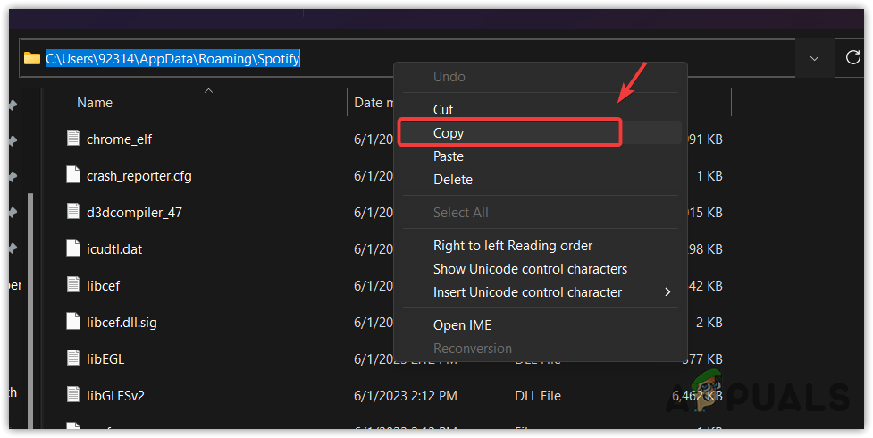Viewport: 873px width, 438px height.
Task: Click the libEGL file icon
Action: [73, 358]
